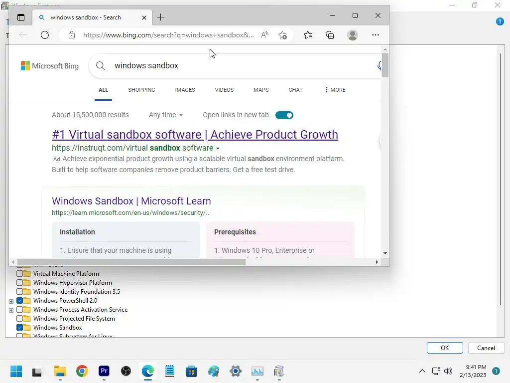Open the Prerequisites card
This screenshot has width=510, height=383.
280,240
